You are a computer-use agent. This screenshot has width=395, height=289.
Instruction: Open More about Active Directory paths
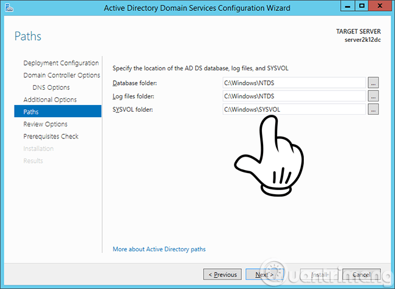coord(159,249)
